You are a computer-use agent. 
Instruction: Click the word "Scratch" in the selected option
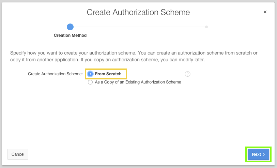(x=114, y=74)
